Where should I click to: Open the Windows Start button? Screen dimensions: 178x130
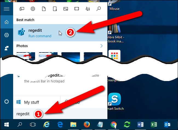(7, 125)
